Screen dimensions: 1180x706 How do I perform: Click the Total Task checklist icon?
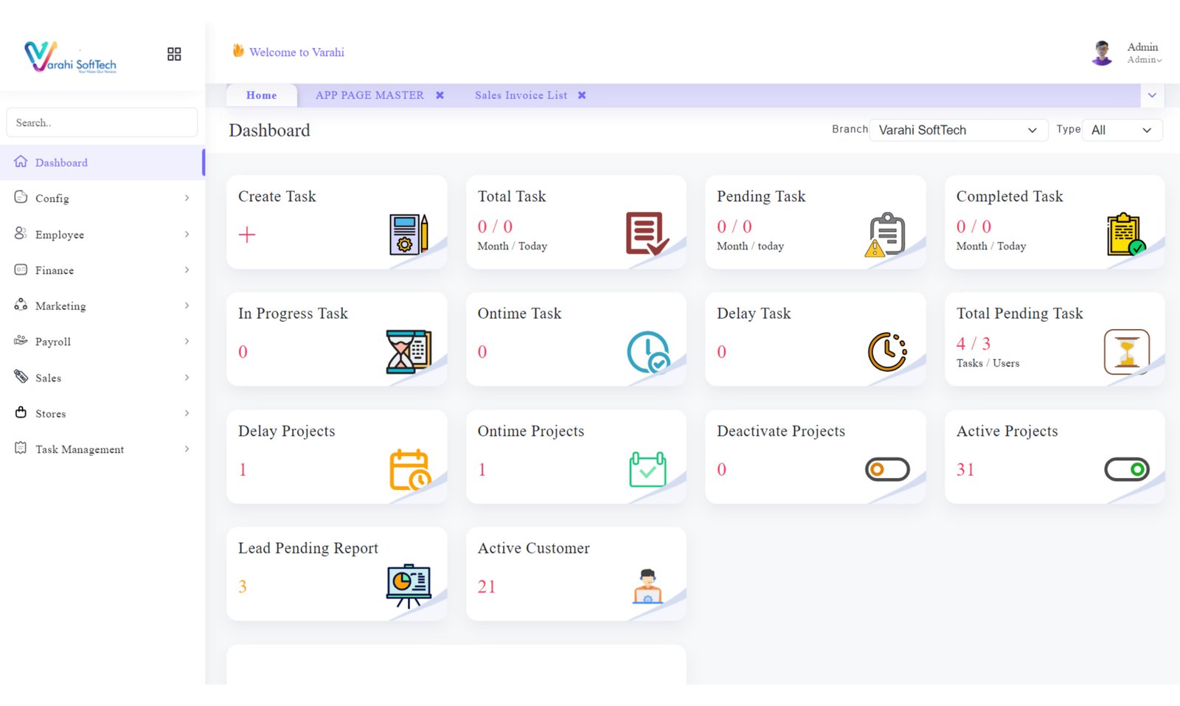647,233
